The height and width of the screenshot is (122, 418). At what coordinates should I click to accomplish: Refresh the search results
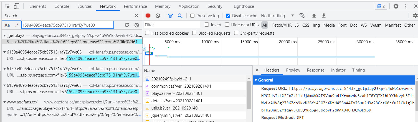[x=127, y=25]
